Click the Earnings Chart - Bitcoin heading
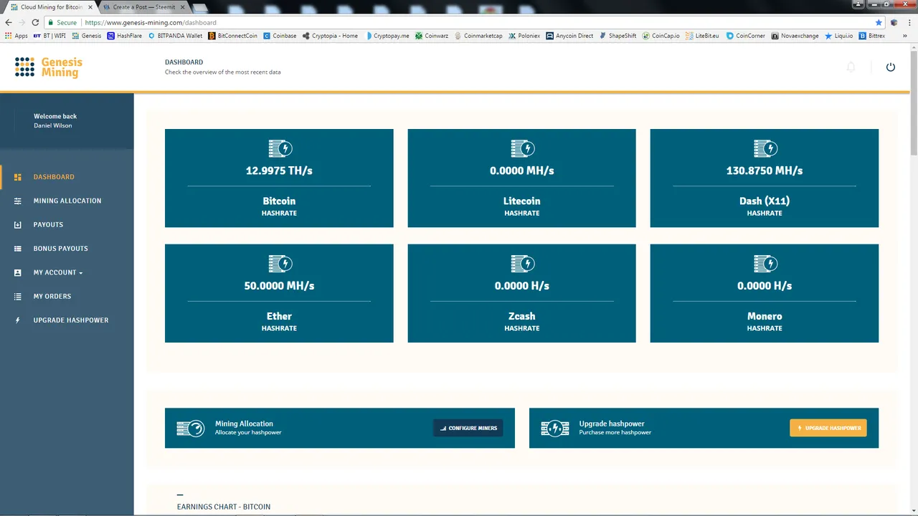918x516 pixels. [224, 507]
